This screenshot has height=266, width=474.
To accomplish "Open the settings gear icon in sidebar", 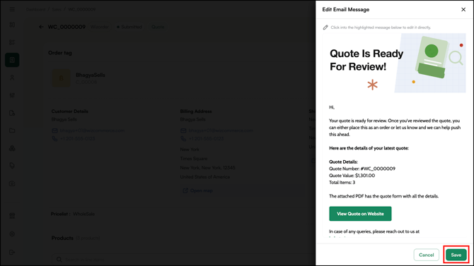I will [x=12, y=234].
